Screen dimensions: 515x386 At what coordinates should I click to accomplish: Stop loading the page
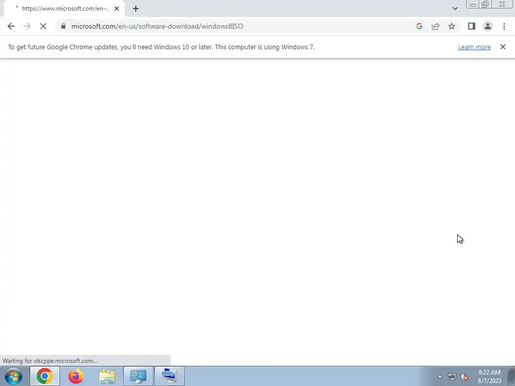point(43,26)
